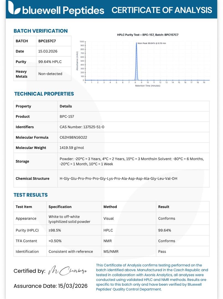223x299 pixels.
Task: Click the HPLC Purity Test chart title
Action: pos(148,35)
